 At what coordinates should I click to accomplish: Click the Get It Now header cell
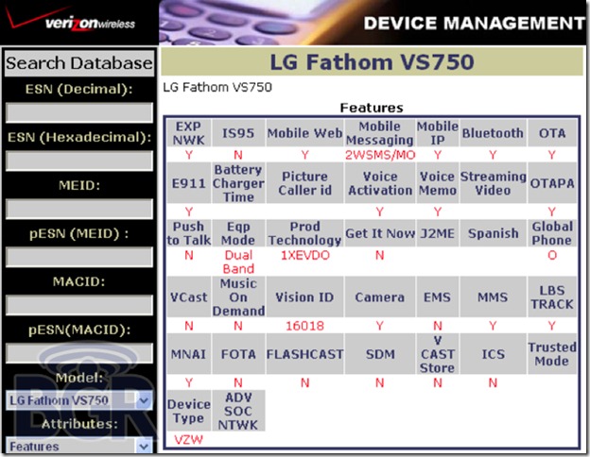click(380, 233)
